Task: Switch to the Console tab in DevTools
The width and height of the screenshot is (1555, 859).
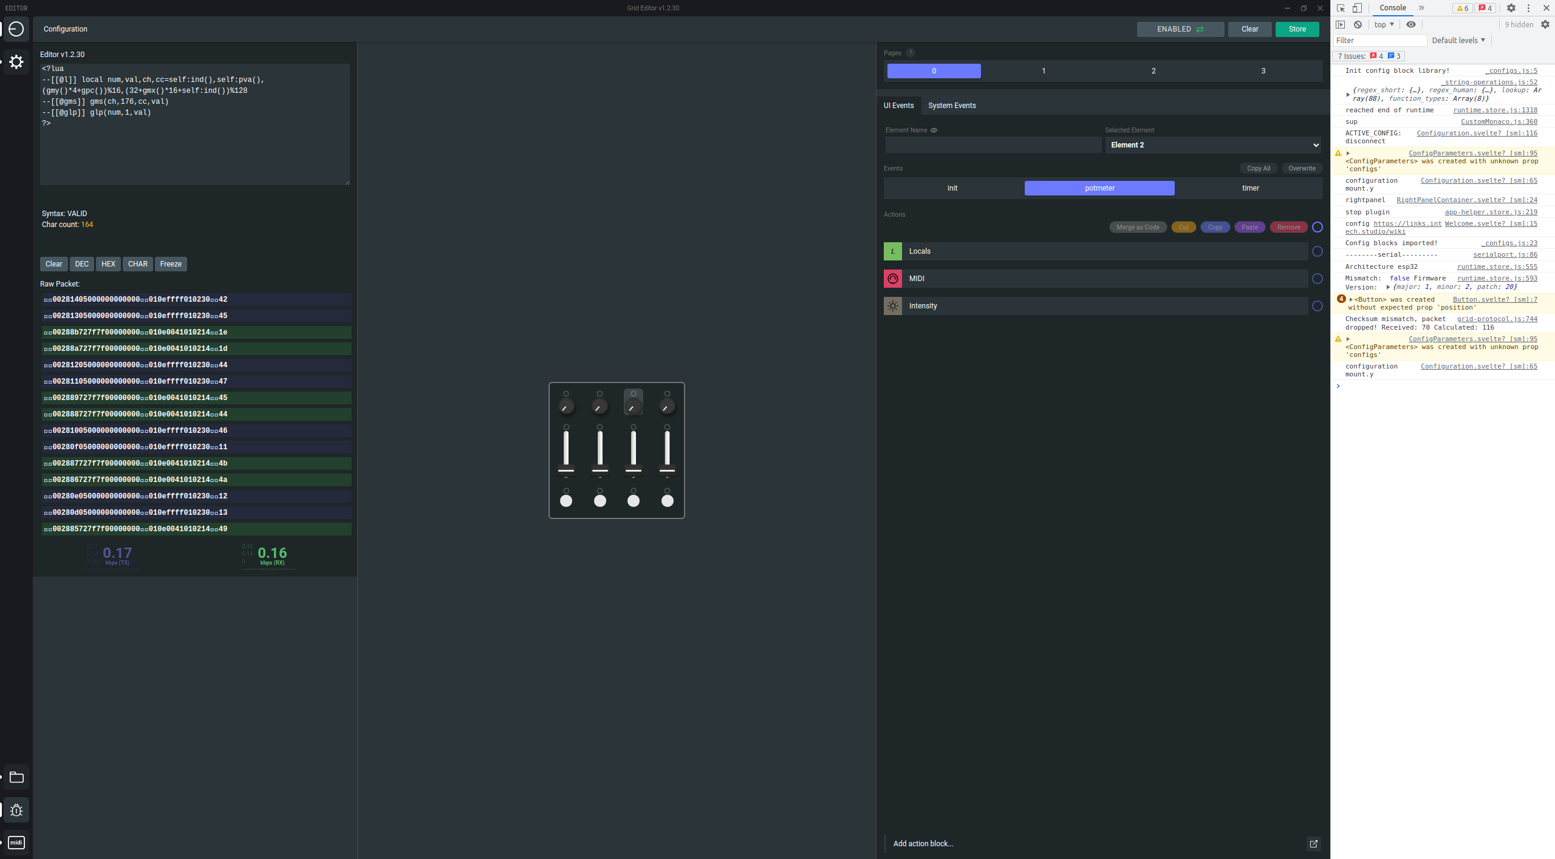Action: coord(1392,8)
